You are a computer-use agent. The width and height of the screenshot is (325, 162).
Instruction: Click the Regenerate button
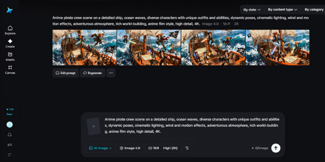[x=92, y=73]
